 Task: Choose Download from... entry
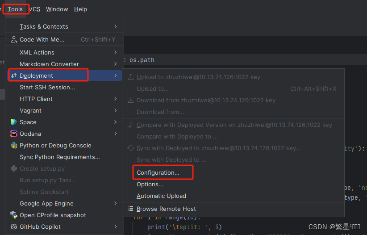click(233, 112)
